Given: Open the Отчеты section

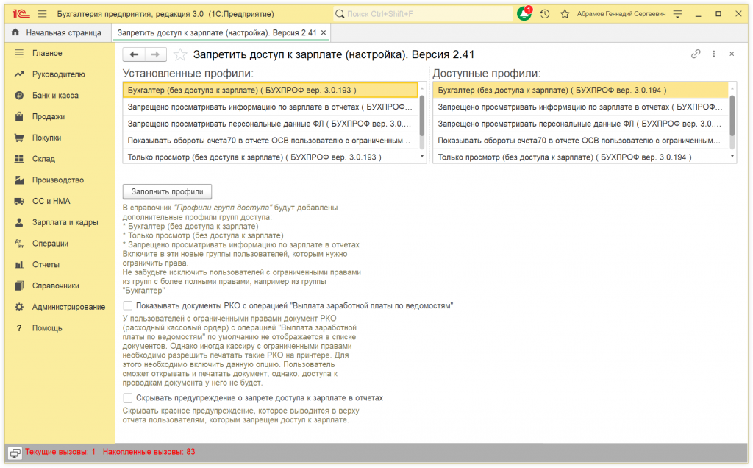Looking at the screenshot, I should [46, 265].
